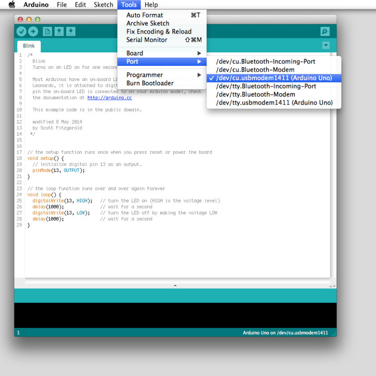The width and height of the screenshot is (376, 376).
Task: Create a new sketch via toolbar icon
Action: (47, 31)
